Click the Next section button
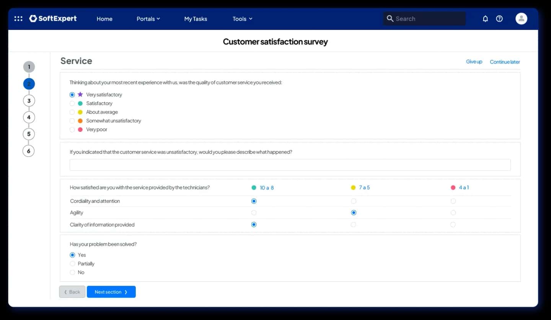Screen dimensions: 551x320 [111, 292]
